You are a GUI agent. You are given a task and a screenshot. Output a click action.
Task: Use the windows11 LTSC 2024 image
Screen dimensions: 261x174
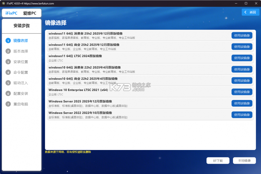coord(242,58)
